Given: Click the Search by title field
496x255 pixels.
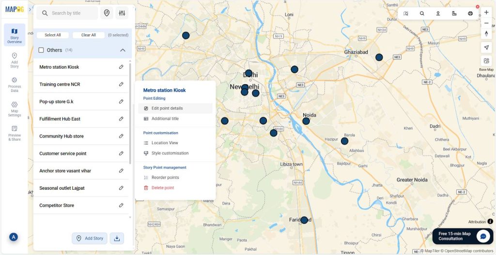Looking at the screenshot, I should click(73, 13).
